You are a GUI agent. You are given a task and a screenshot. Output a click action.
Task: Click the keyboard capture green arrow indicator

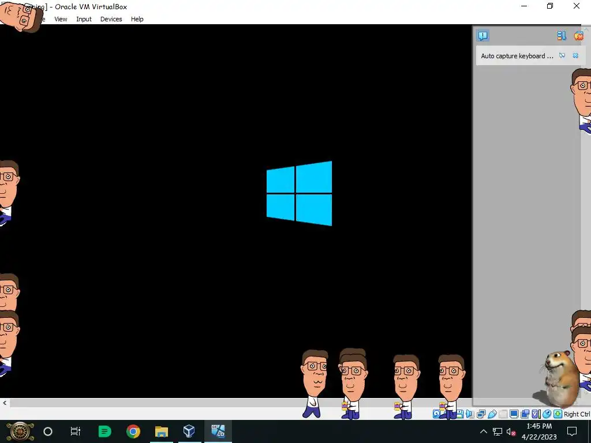[558, 414]
